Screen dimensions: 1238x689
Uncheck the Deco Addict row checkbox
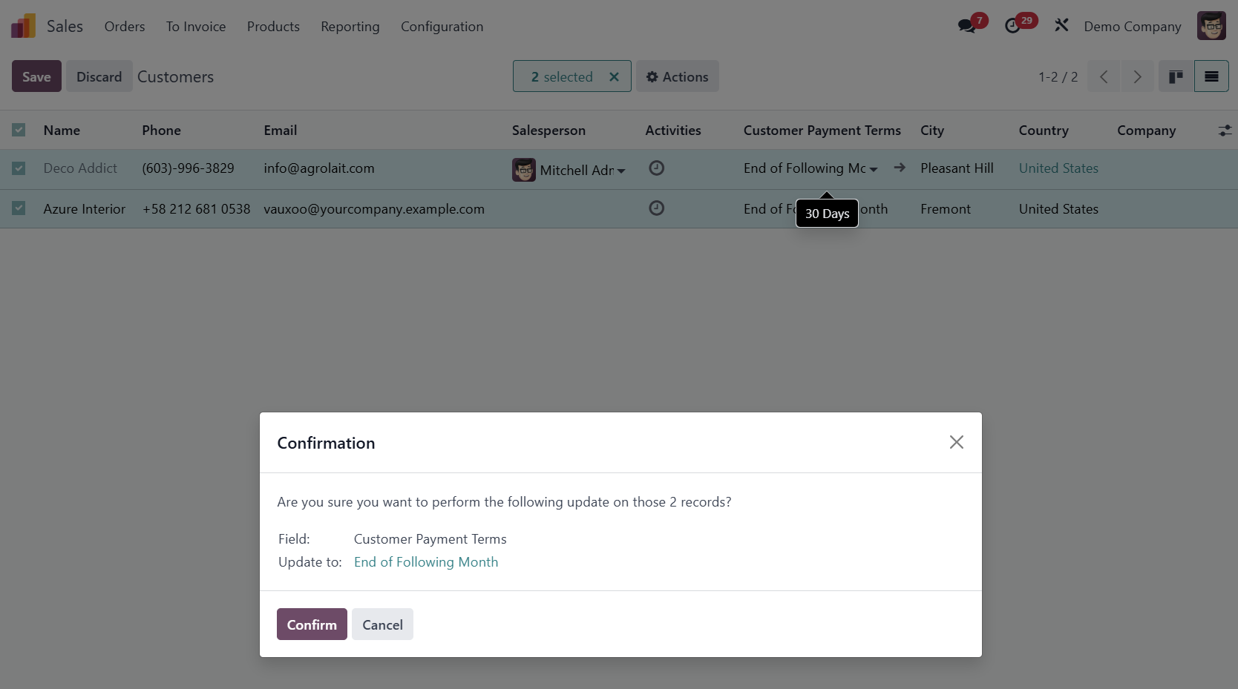19,168
